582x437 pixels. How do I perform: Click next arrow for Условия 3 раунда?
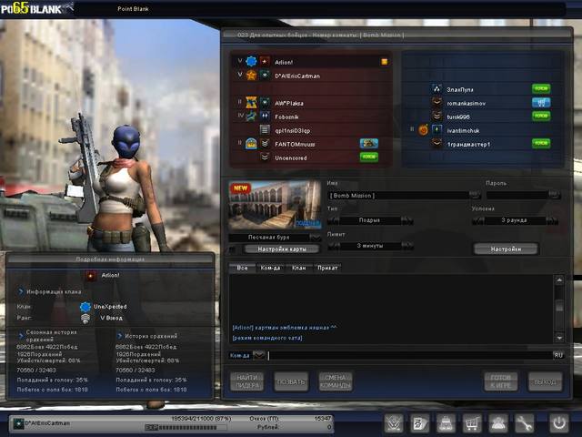[x=552, y=220]
